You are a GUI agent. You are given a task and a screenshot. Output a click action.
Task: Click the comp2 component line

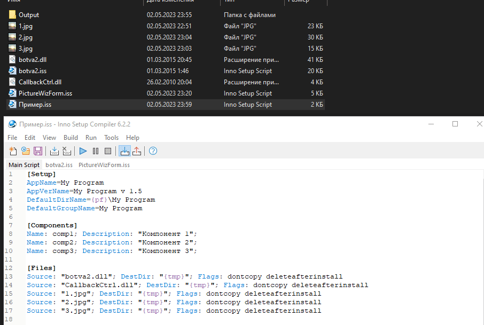pos(112,242)
